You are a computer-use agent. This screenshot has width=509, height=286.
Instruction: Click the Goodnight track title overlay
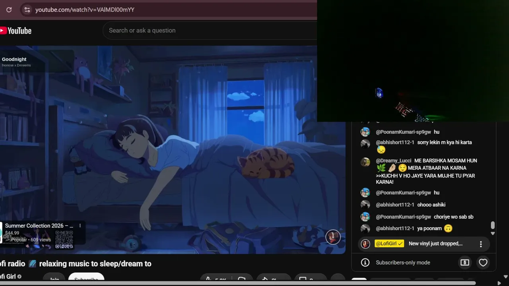coord(14,59)
